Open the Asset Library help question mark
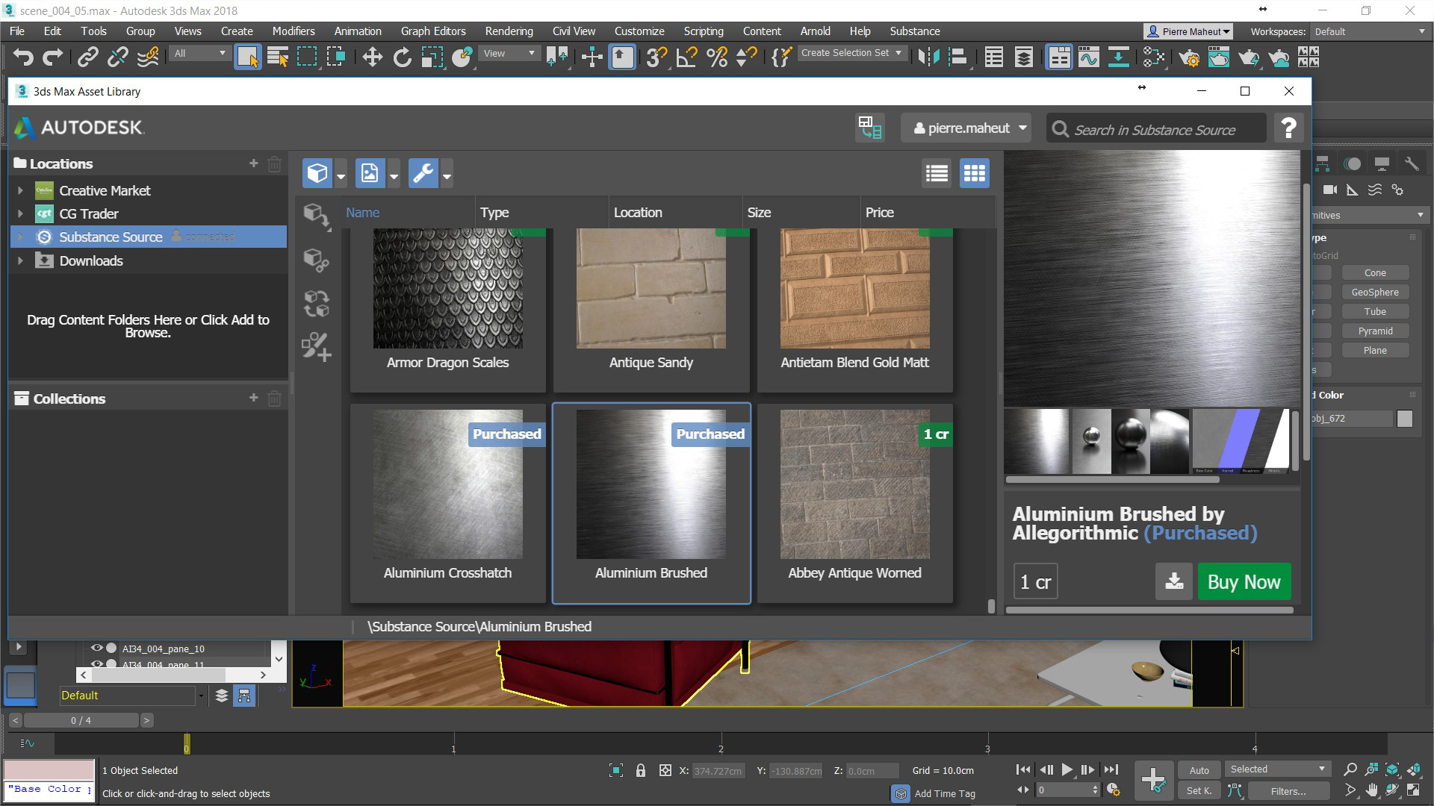Viewport: 1434px width, 806px height. pos(1288,128)
